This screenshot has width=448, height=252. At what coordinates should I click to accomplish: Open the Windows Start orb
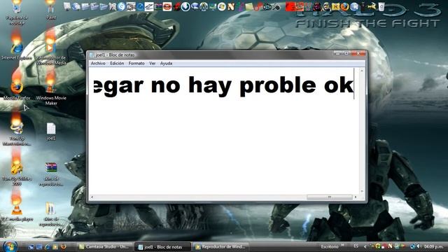[x=10, y=246]
